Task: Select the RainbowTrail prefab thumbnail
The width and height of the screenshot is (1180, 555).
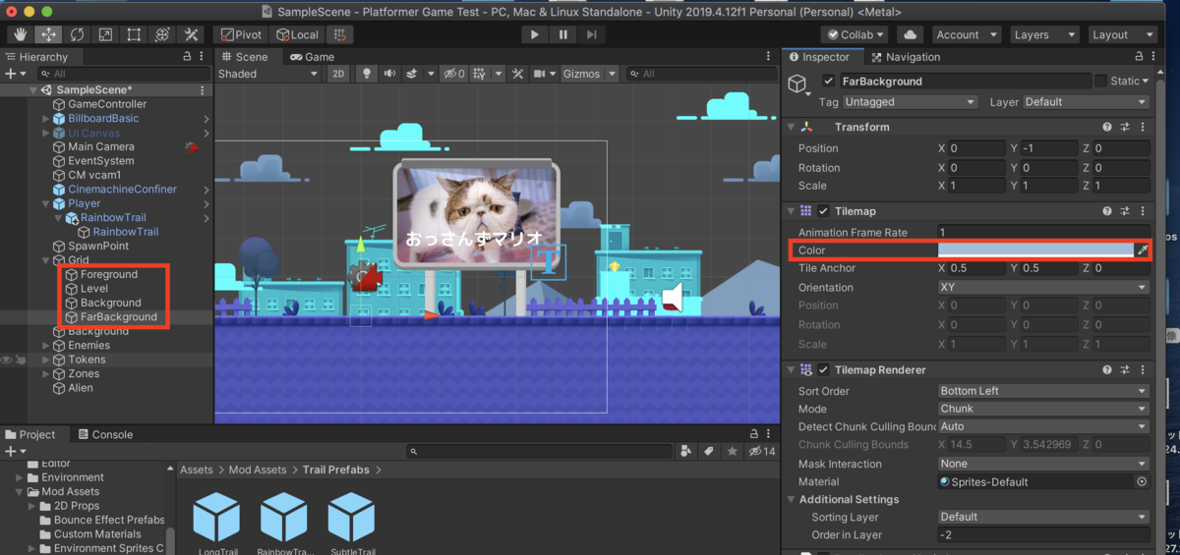Action: click(x=283, y=518)
